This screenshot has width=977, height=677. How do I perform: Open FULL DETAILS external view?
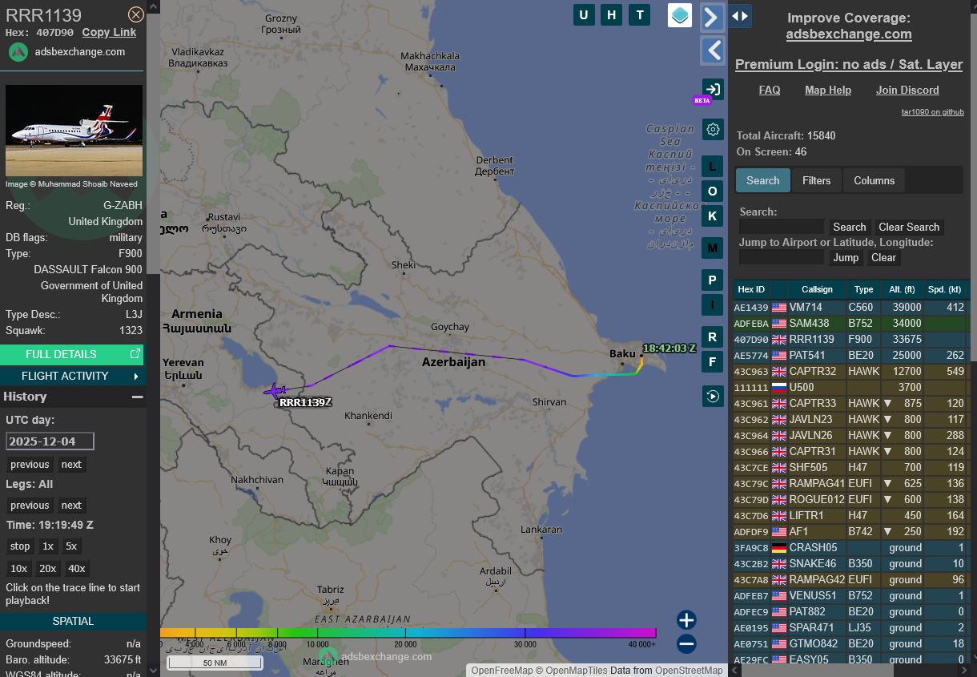[72, 354]
